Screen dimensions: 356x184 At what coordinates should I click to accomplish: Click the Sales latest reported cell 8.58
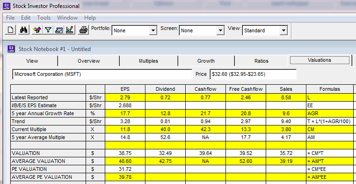pos(286,97)
